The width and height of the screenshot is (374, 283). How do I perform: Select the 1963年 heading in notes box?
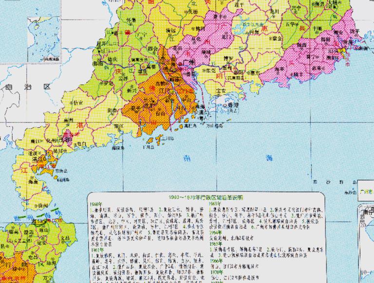(215, 204)
